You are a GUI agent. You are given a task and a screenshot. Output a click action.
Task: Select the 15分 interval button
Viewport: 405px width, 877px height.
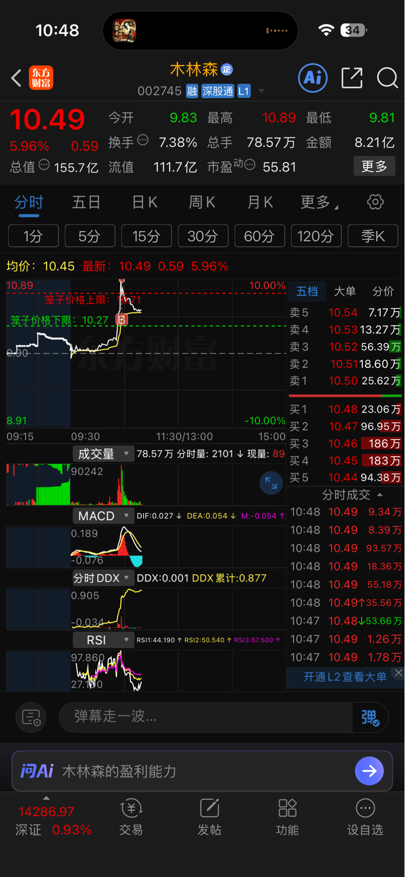click(x=146, y=235)
